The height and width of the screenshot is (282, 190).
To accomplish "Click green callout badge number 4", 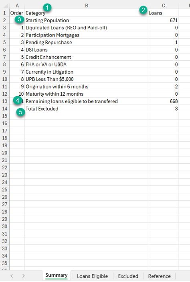I will point(18,100).
